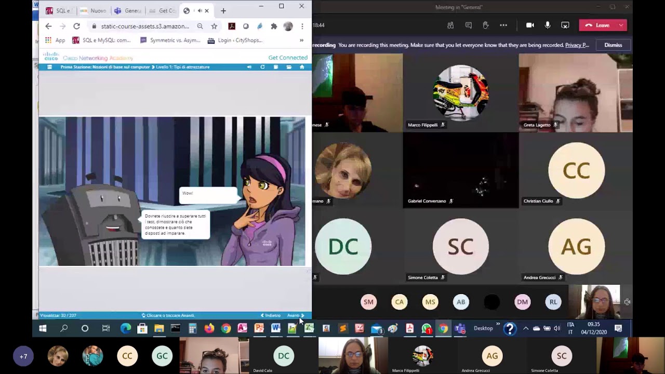Open Windows taskbar search

64,328
